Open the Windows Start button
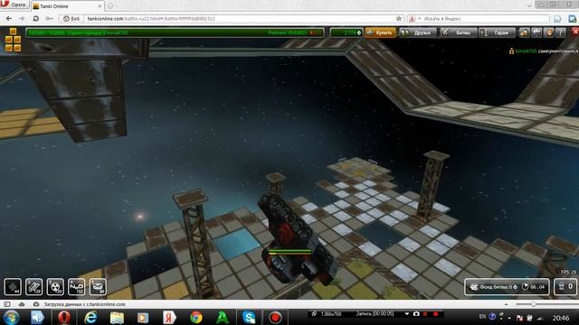This screenshot has height=325, width=579. pos(11,317)
